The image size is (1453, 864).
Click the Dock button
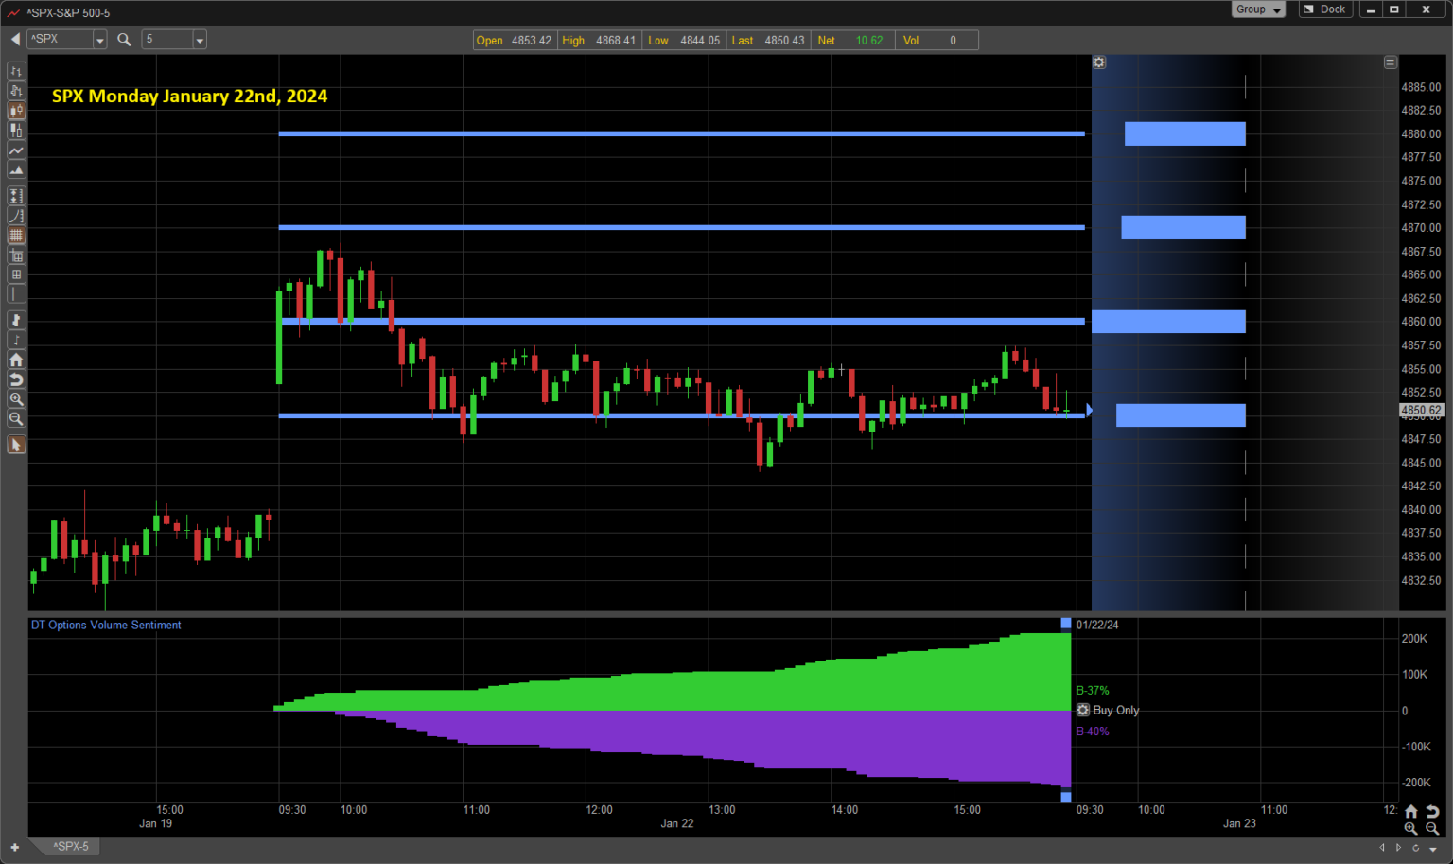coord(1324,9)
